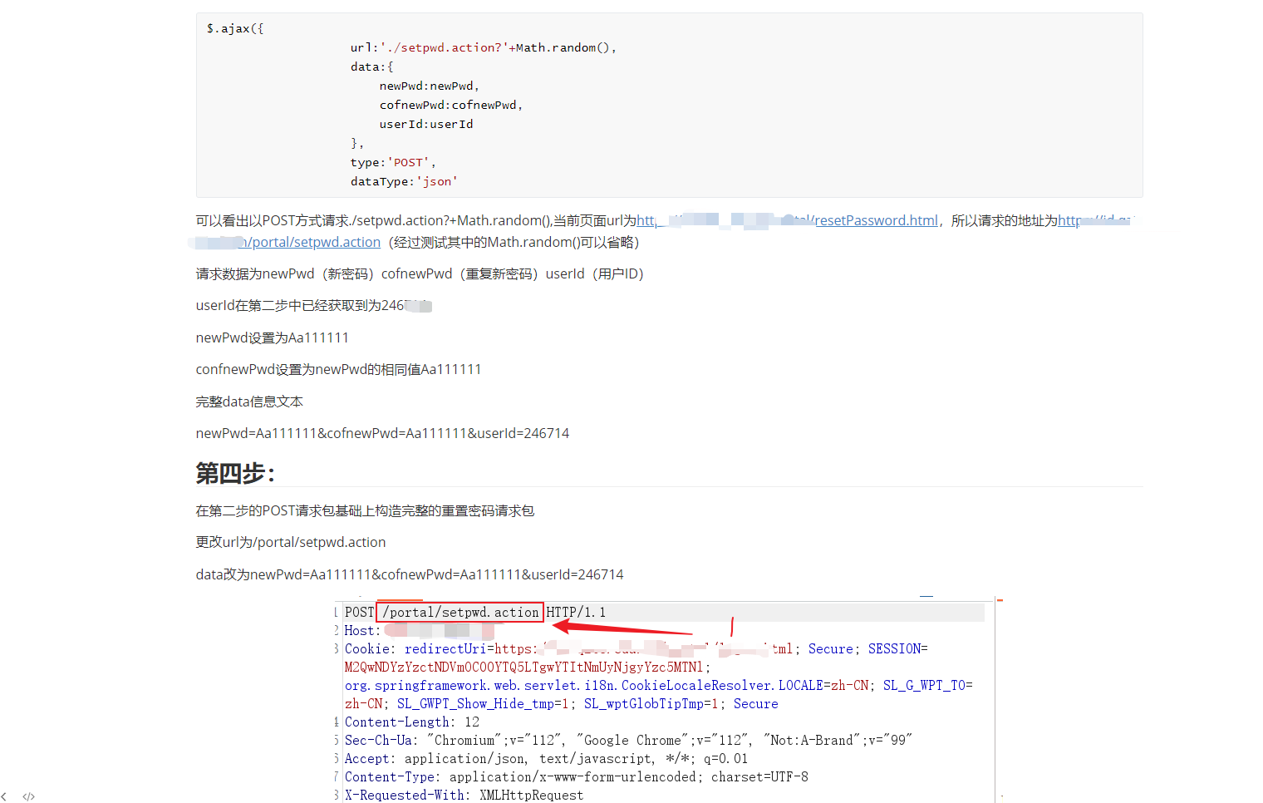Click the 第四步 heading
Image resolution: width=1263 pixels, height=803 pixels.
235,473
